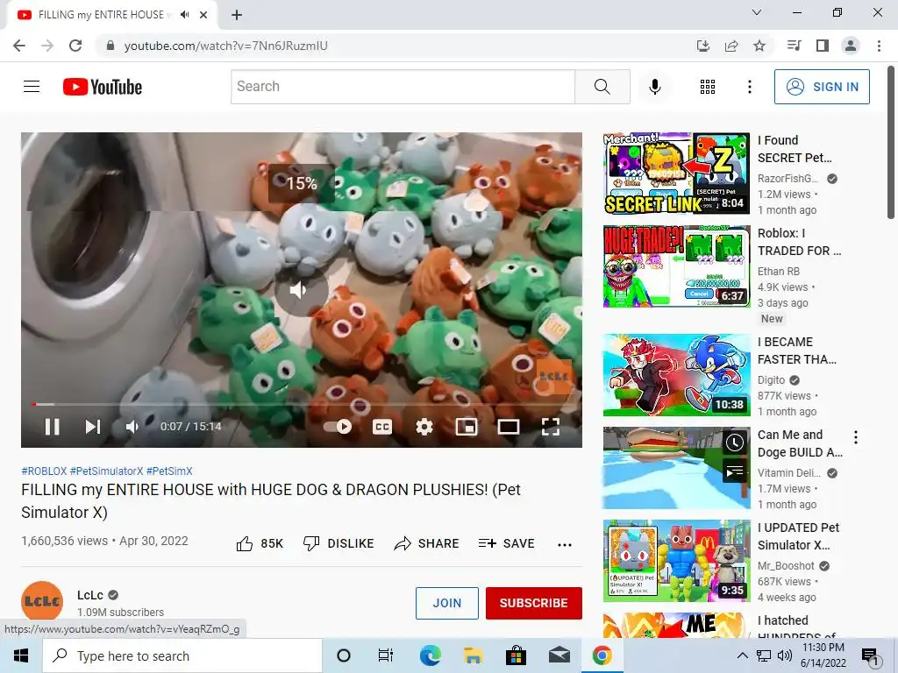Reload the current page
Viewport: 898px width, 673px height.
click(75, 46)
